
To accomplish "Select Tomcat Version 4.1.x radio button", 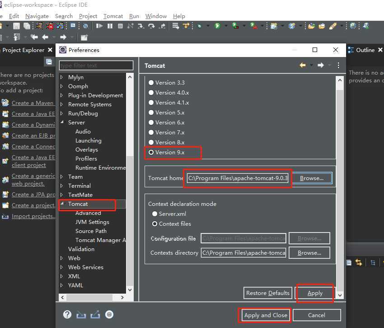I will click(x=151, y=103).
